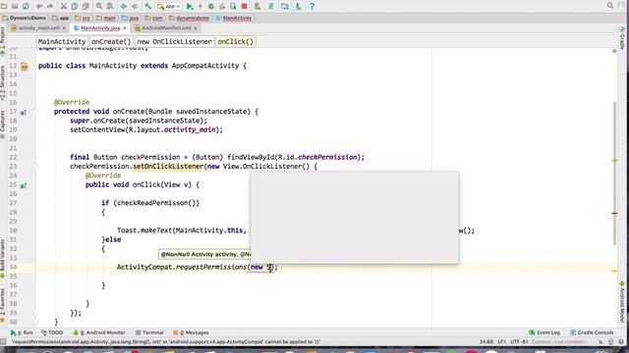Click the Attach debugger toolbar icon
The image size is (629, 353).
[233, 6]
